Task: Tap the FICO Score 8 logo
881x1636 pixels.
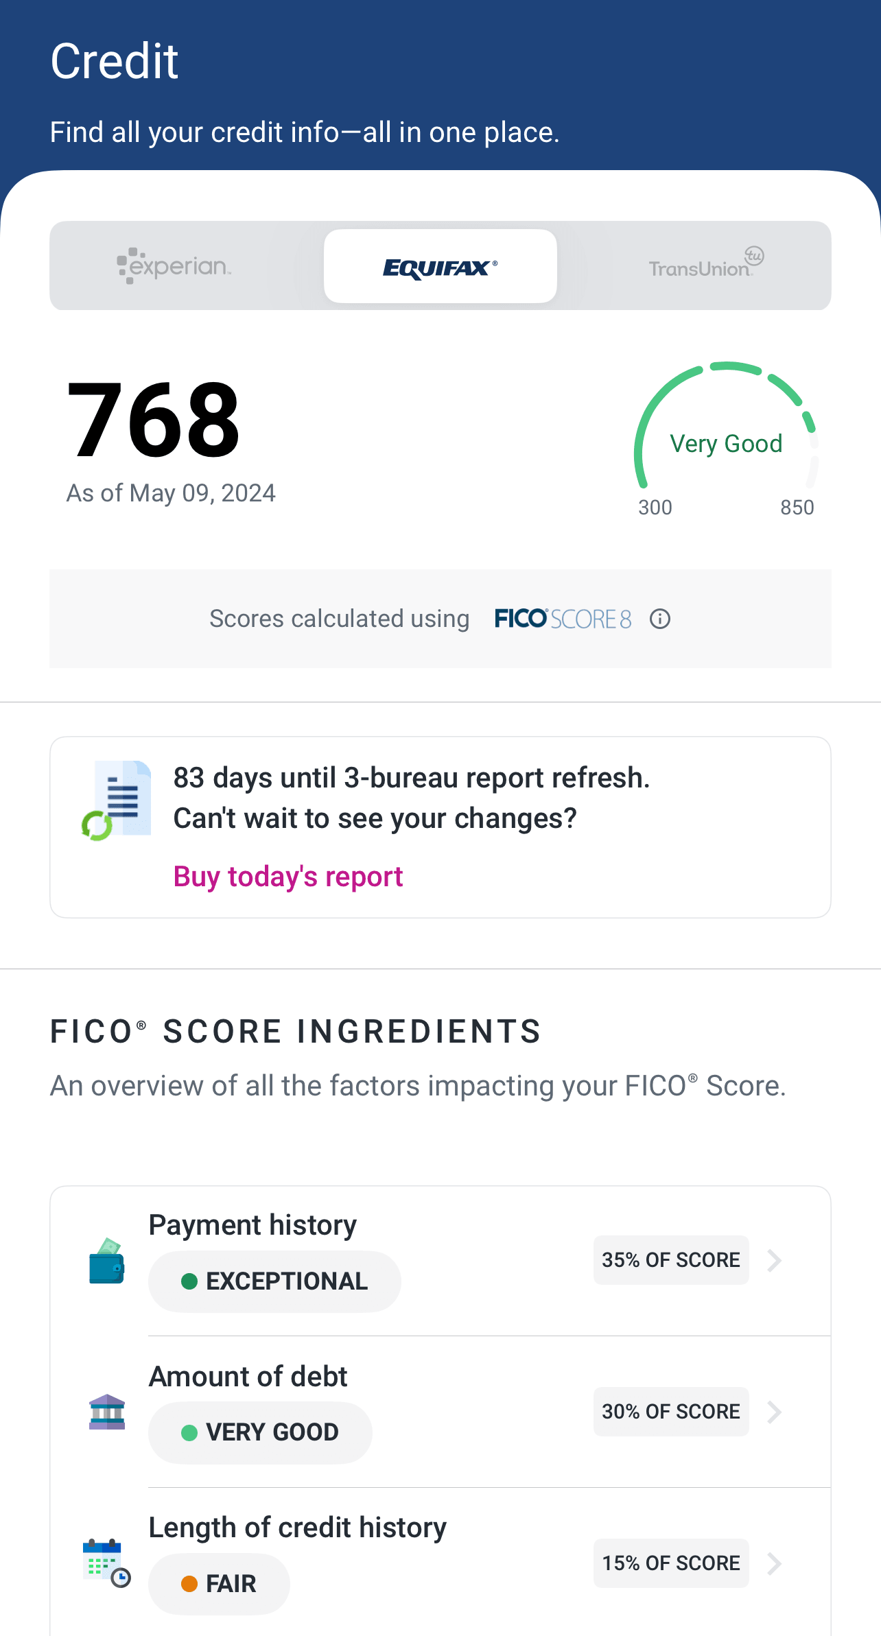Action: [563, 619]
